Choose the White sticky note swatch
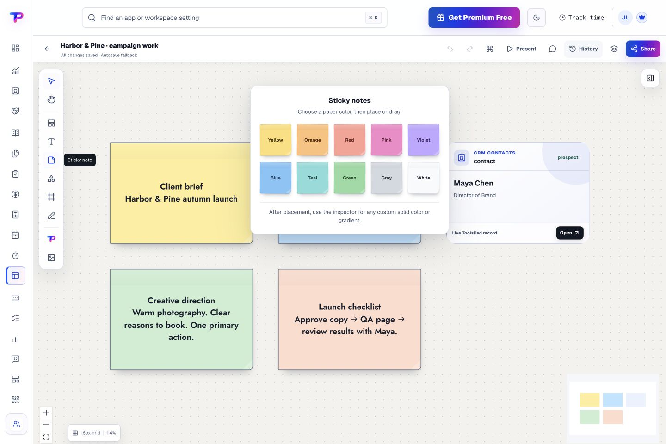Screen dimensions: 666x444 coord(424,178)
